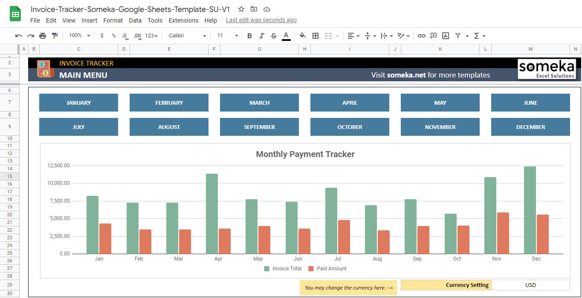Navigate to the SEPTEMBER sheet

click(x=259, y=127)
